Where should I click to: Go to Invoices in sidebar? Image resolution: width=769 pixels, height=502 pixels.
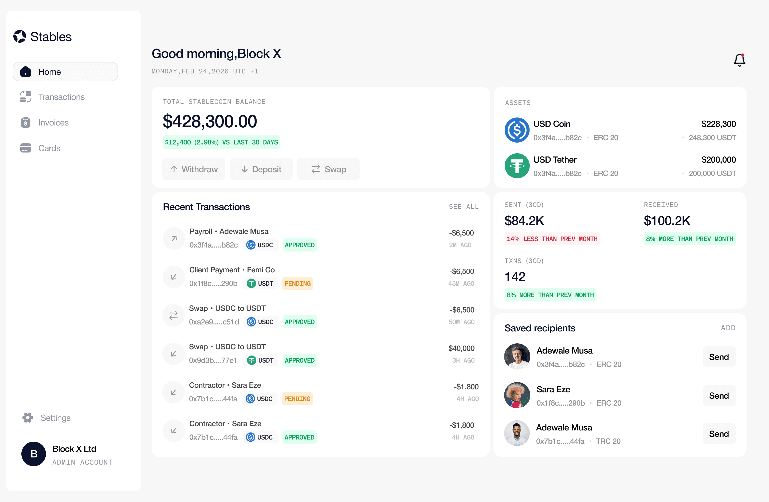tap(53, 123)
